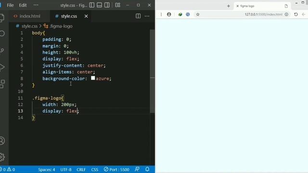Screen dimensions: 308x173
Task: Open the editor More Actions menu
Action: click(x=147, y=16)
